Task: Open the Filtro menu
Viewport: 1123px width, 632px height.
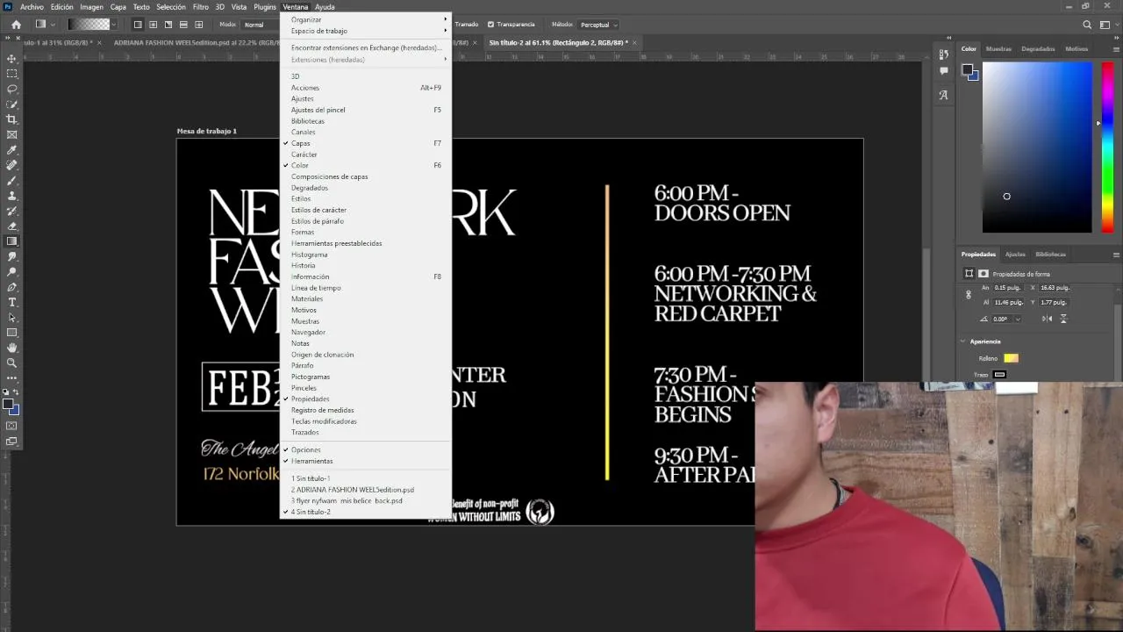Action: 201,7
